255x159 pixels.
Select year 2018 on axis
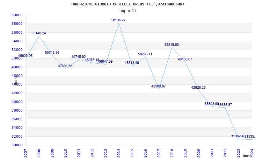click(172, 153)
